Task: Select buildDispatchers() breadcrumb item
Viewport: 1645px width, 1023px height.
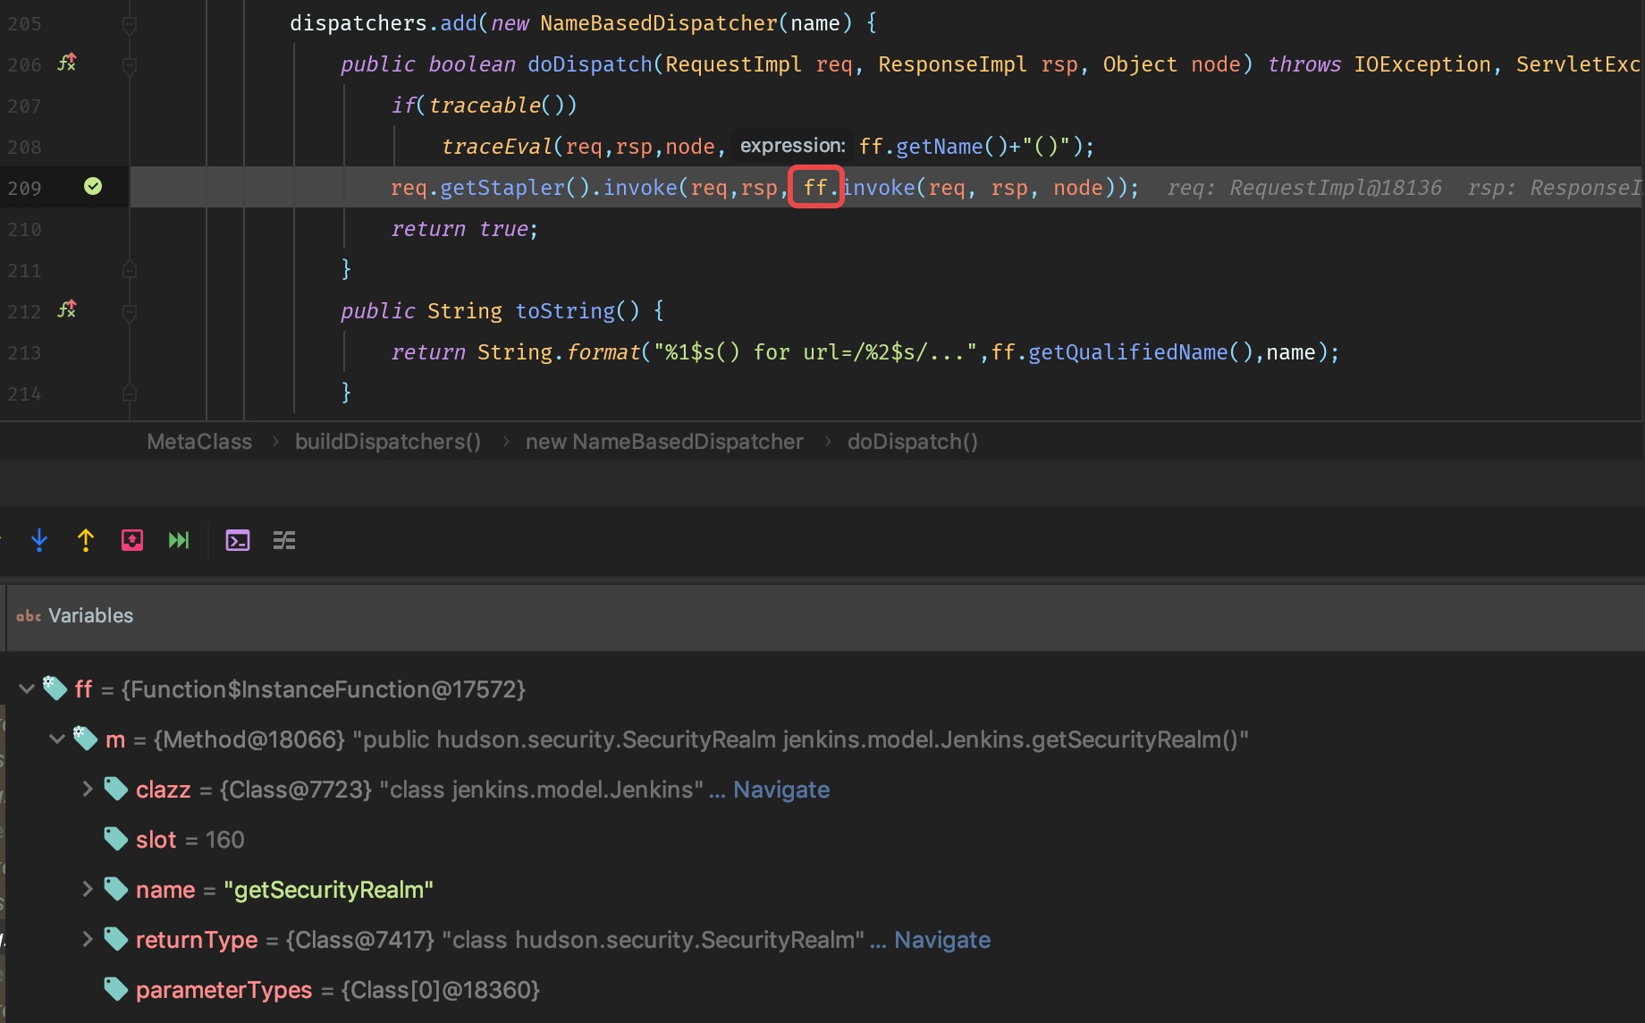Action: 388,442
